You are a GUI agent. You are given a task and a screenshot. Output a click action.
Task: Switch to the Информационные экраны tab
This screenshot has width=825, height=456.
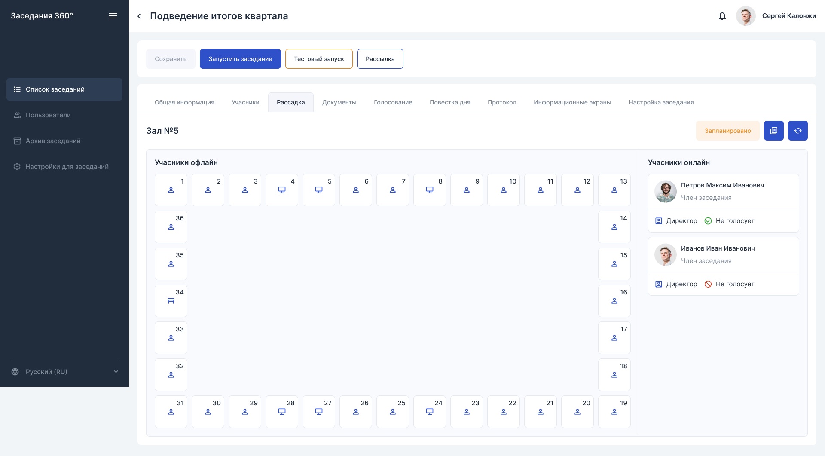[x=572, y=102]
